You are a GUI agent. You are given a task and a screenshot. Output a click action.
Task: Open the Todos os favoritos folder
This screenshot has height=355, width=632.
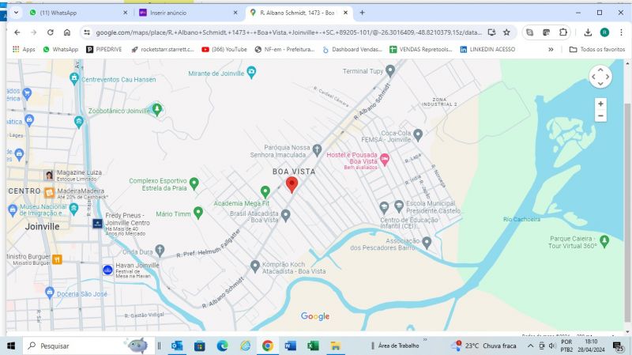click(597, 49)
